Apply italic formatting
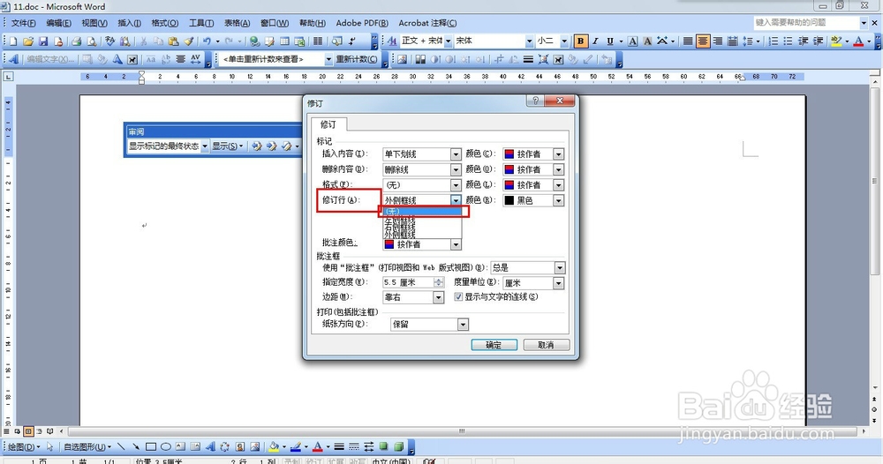This screenshot has height=464, width=883. [595, 41]
